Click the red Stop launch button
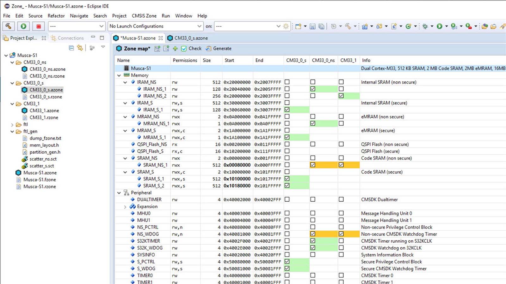 (x=39, y=26)
